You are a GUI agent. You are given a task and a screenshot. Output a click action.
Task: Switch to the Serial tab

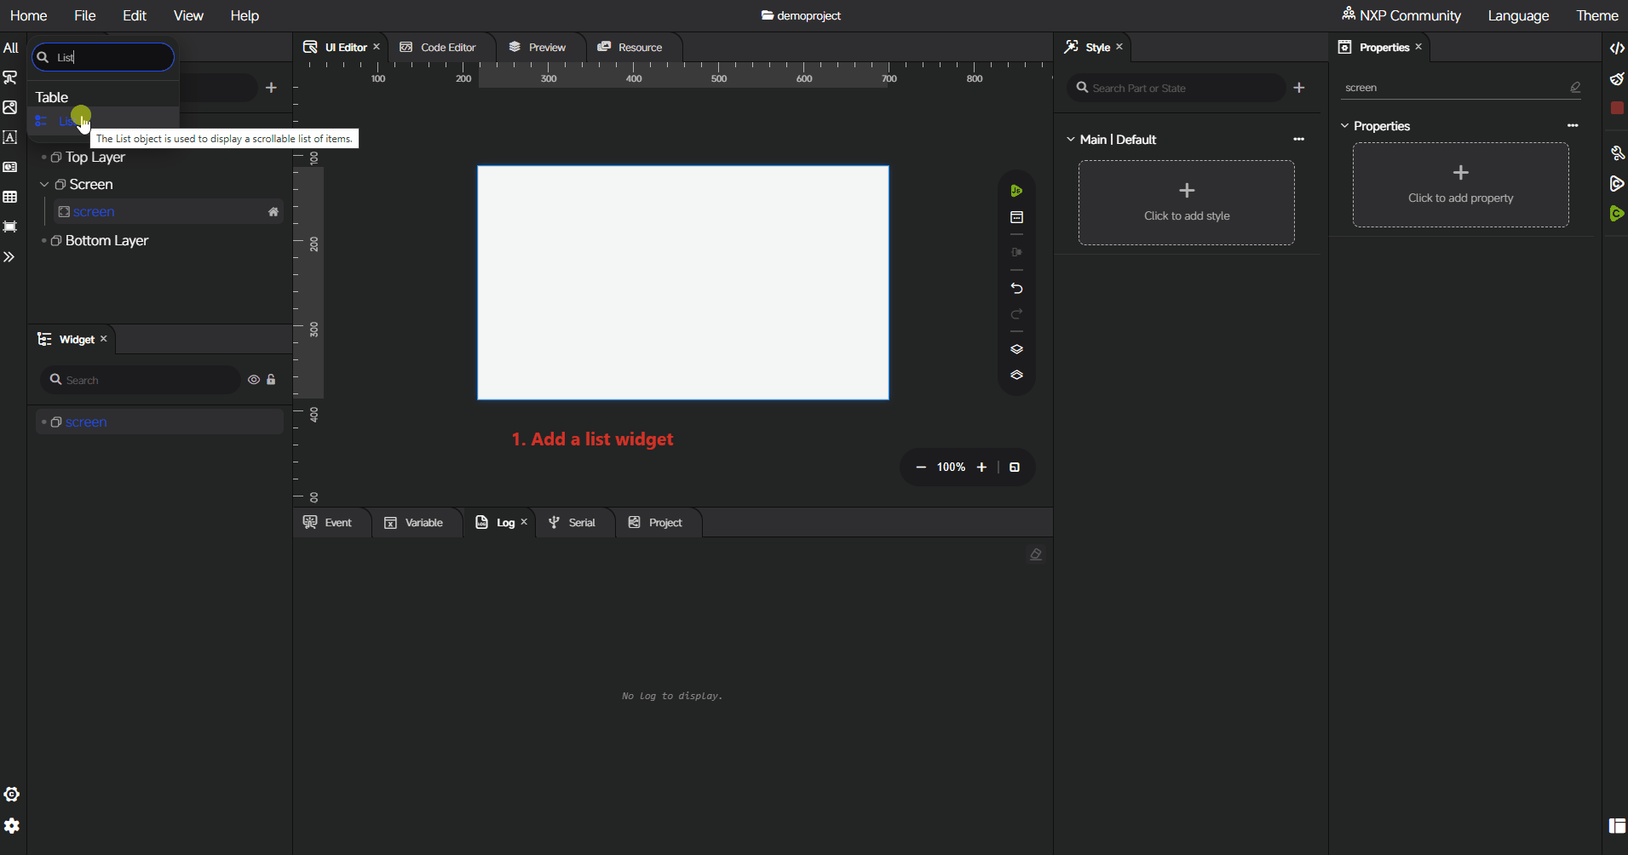pyautogui.click(x=572, y=522)
